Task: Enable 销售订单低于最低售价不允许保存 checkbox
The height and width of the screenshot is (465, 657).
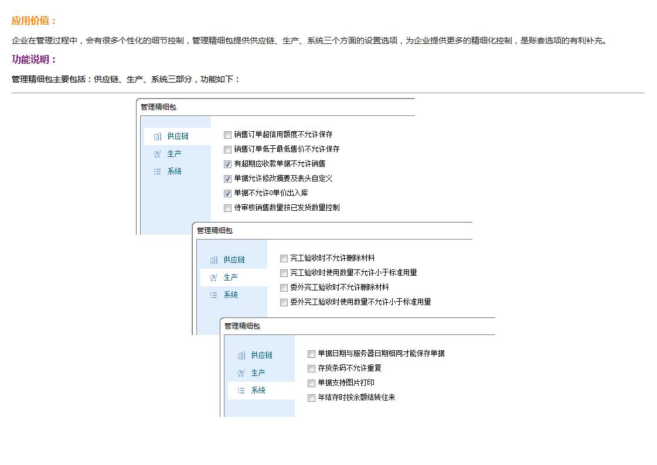Action: pyautogui.click(x=227, y=149)
